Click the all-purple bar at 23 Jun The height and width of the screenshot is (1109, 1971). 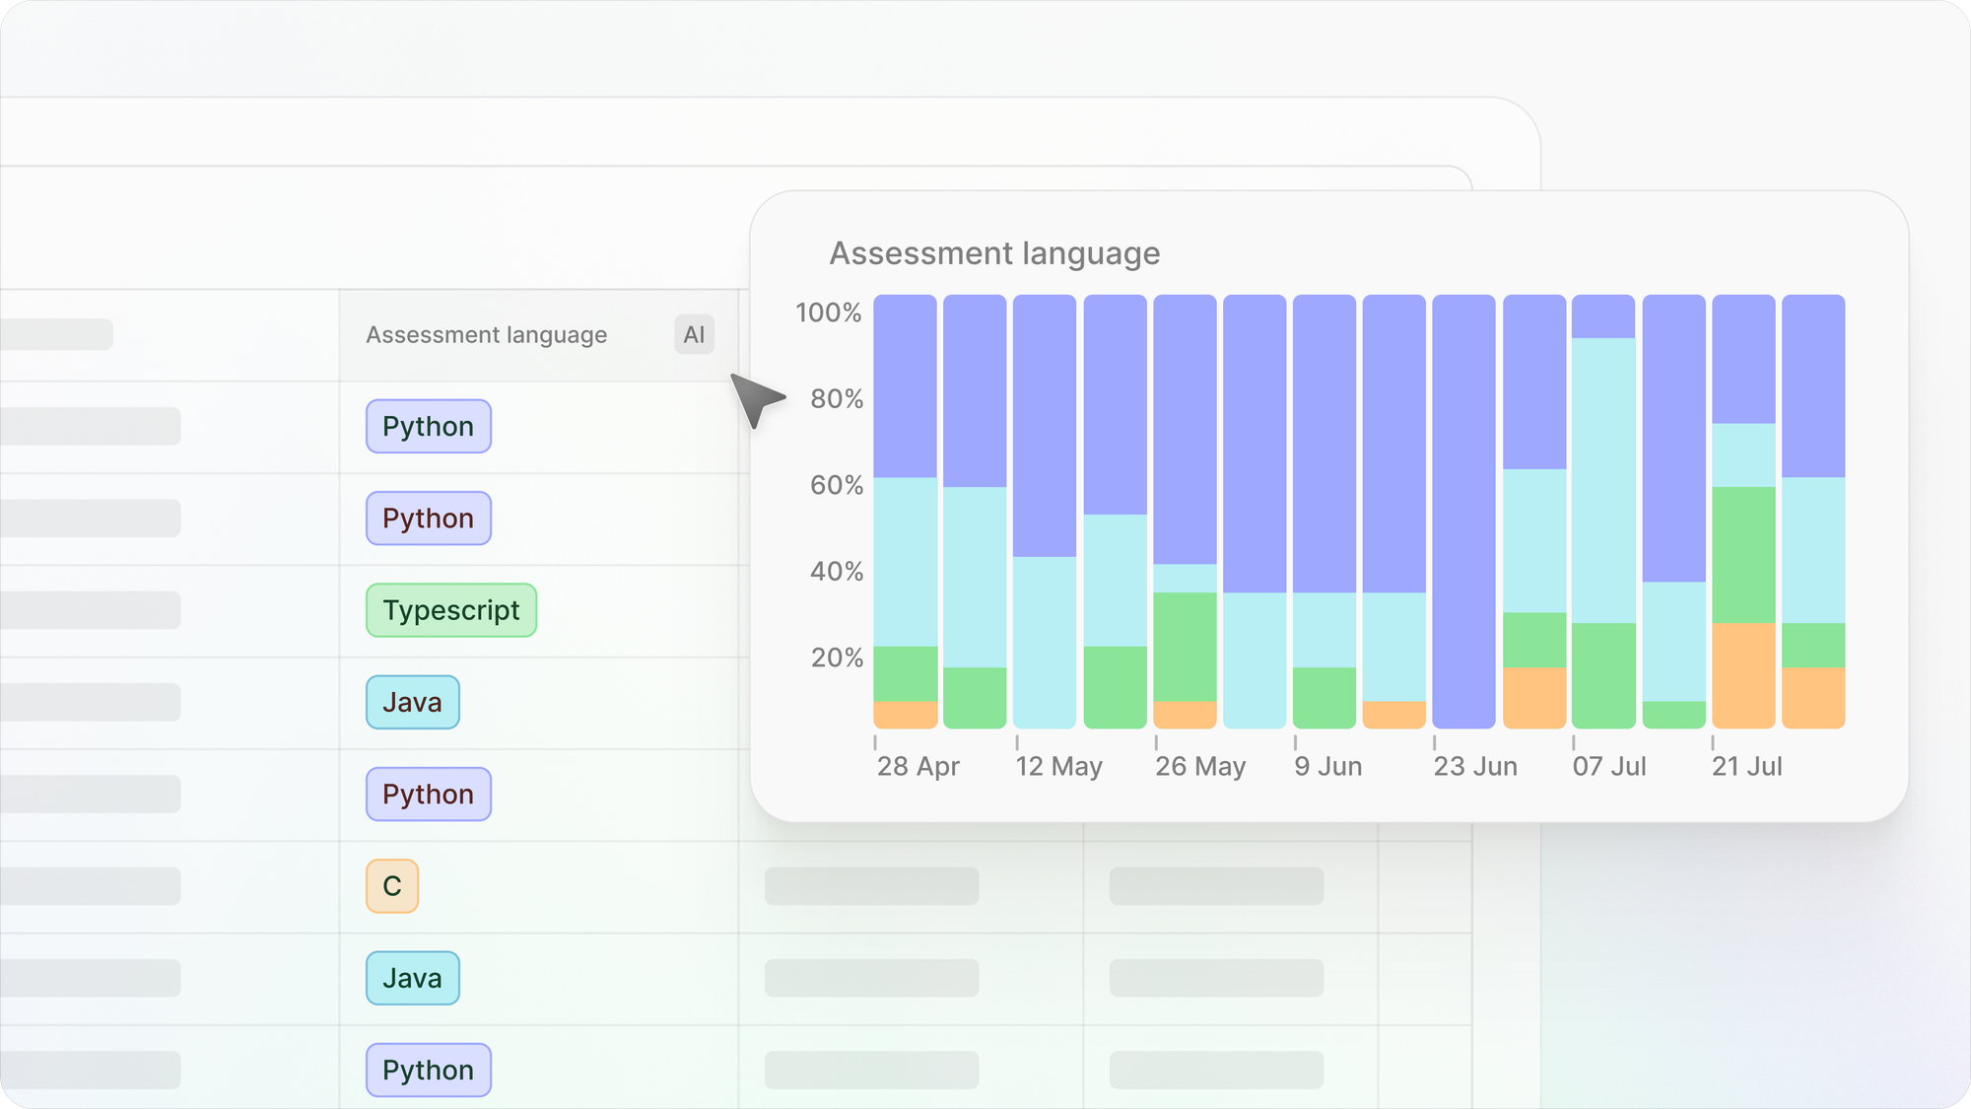click(1463, 513)
